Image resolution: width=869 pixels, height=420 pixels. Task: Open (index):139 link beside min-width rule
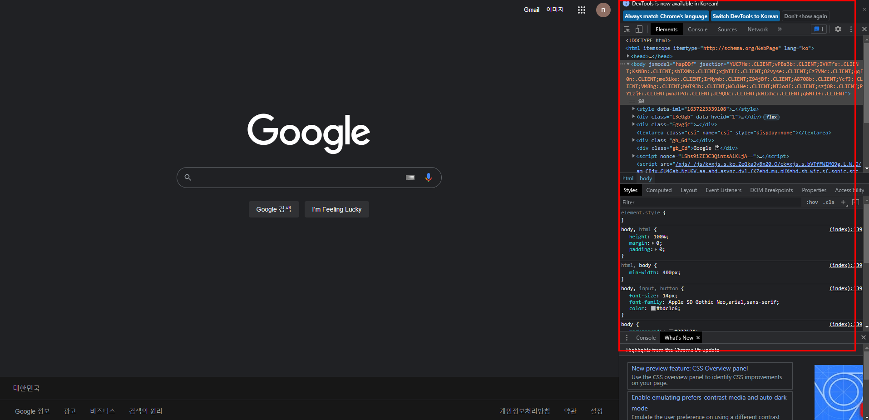click(846, 265)
